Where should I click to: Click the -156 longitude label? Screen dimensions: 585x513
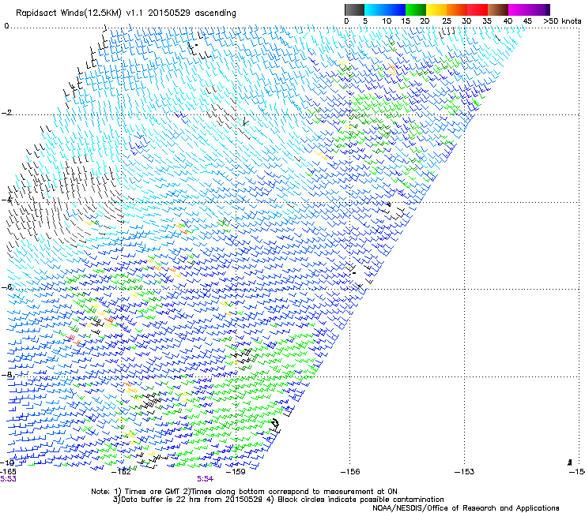pos(350,472)
